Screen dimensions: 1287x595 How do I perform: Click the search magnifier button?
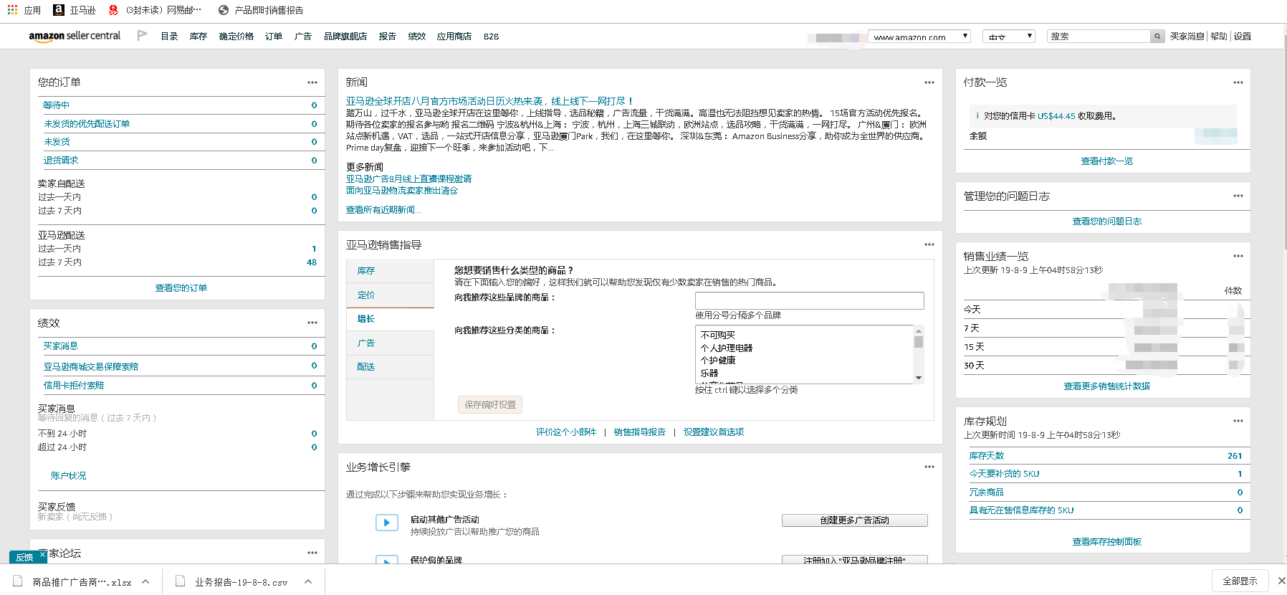(1157, 37)
